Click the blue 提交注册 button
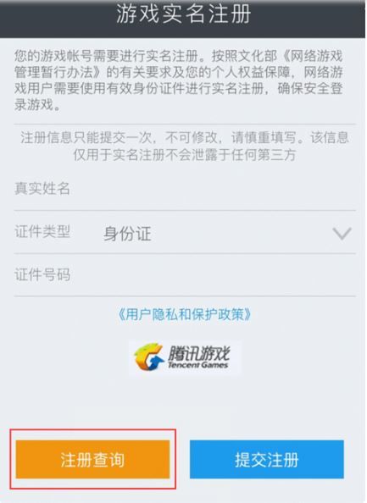 pyautogui.click(x=266, y=459)
